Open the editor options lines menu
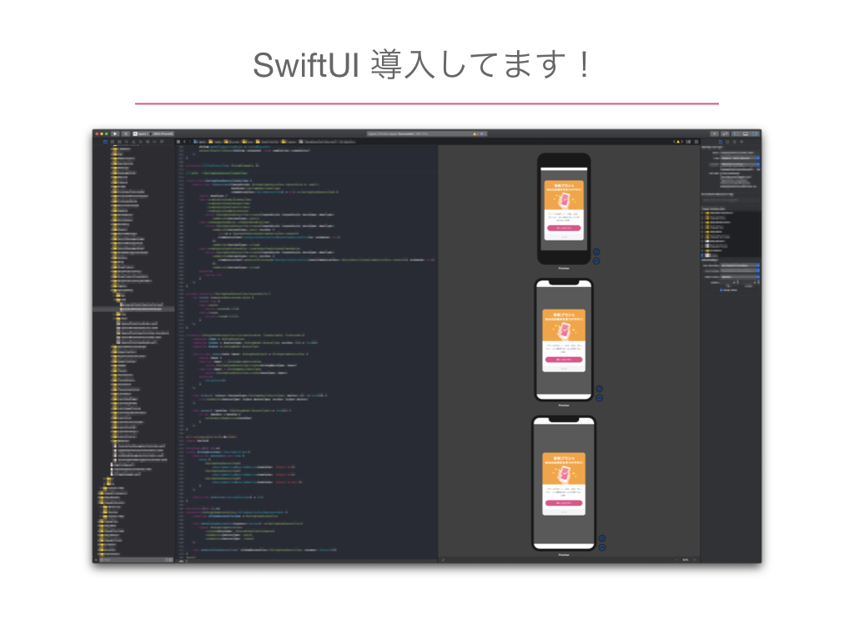Image resolution: width=854 pixels, height=641 pixels. (x=688, y=142)
